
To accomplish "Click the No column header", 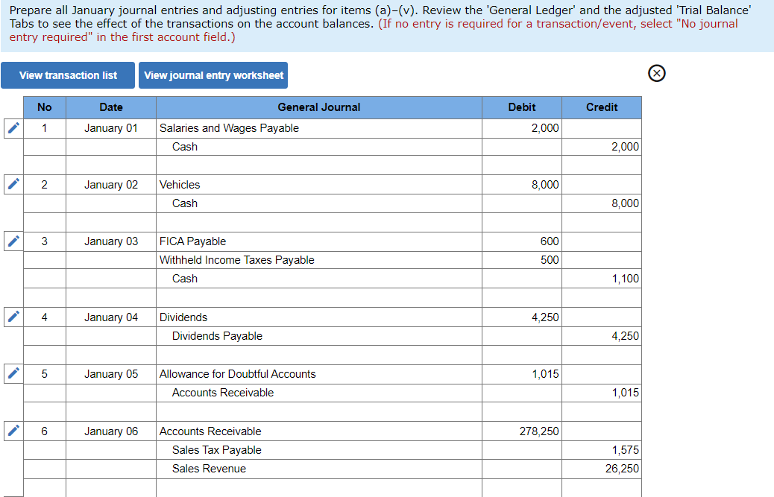I will pos(45,107).
